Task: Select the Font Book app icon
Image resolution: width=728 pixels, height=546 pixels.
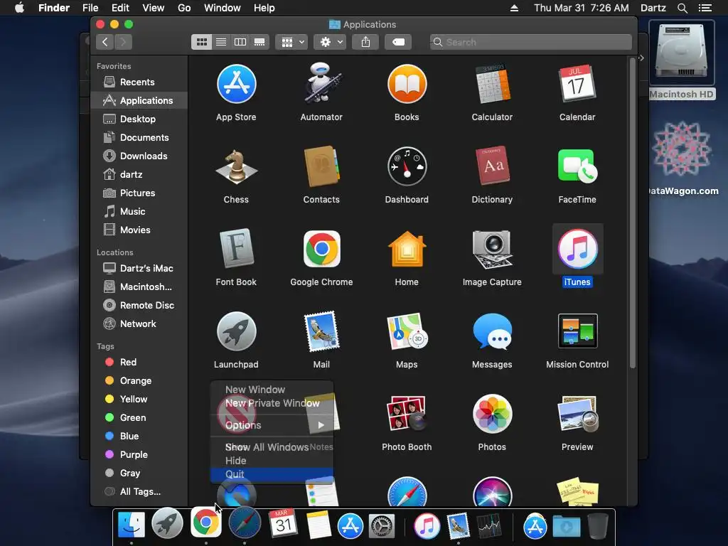Action: [236, 249]
